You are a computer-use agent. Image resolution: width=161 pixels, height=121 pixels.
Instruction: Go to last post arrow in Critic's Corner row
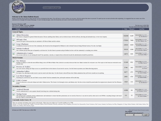(148, 82)
